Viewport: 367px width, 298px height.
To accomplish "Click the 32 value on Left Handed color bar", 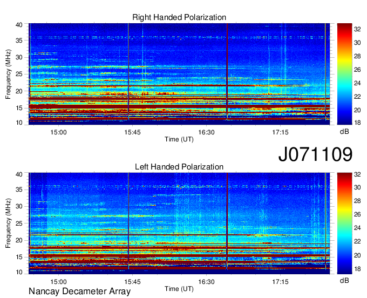I will [357, 174].
